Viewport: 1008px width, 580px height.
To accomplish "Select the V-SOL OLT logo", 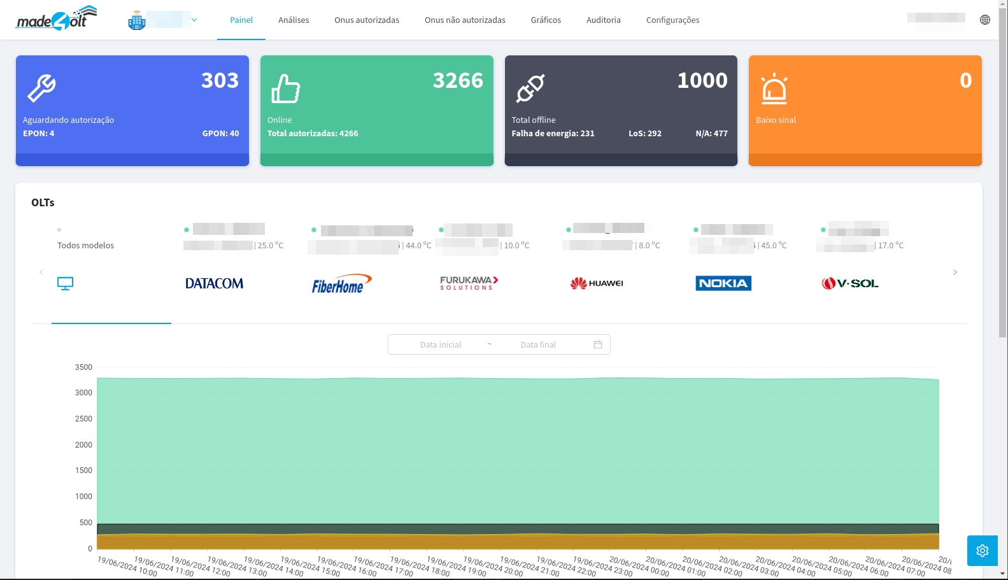I will tap(850, 283).
